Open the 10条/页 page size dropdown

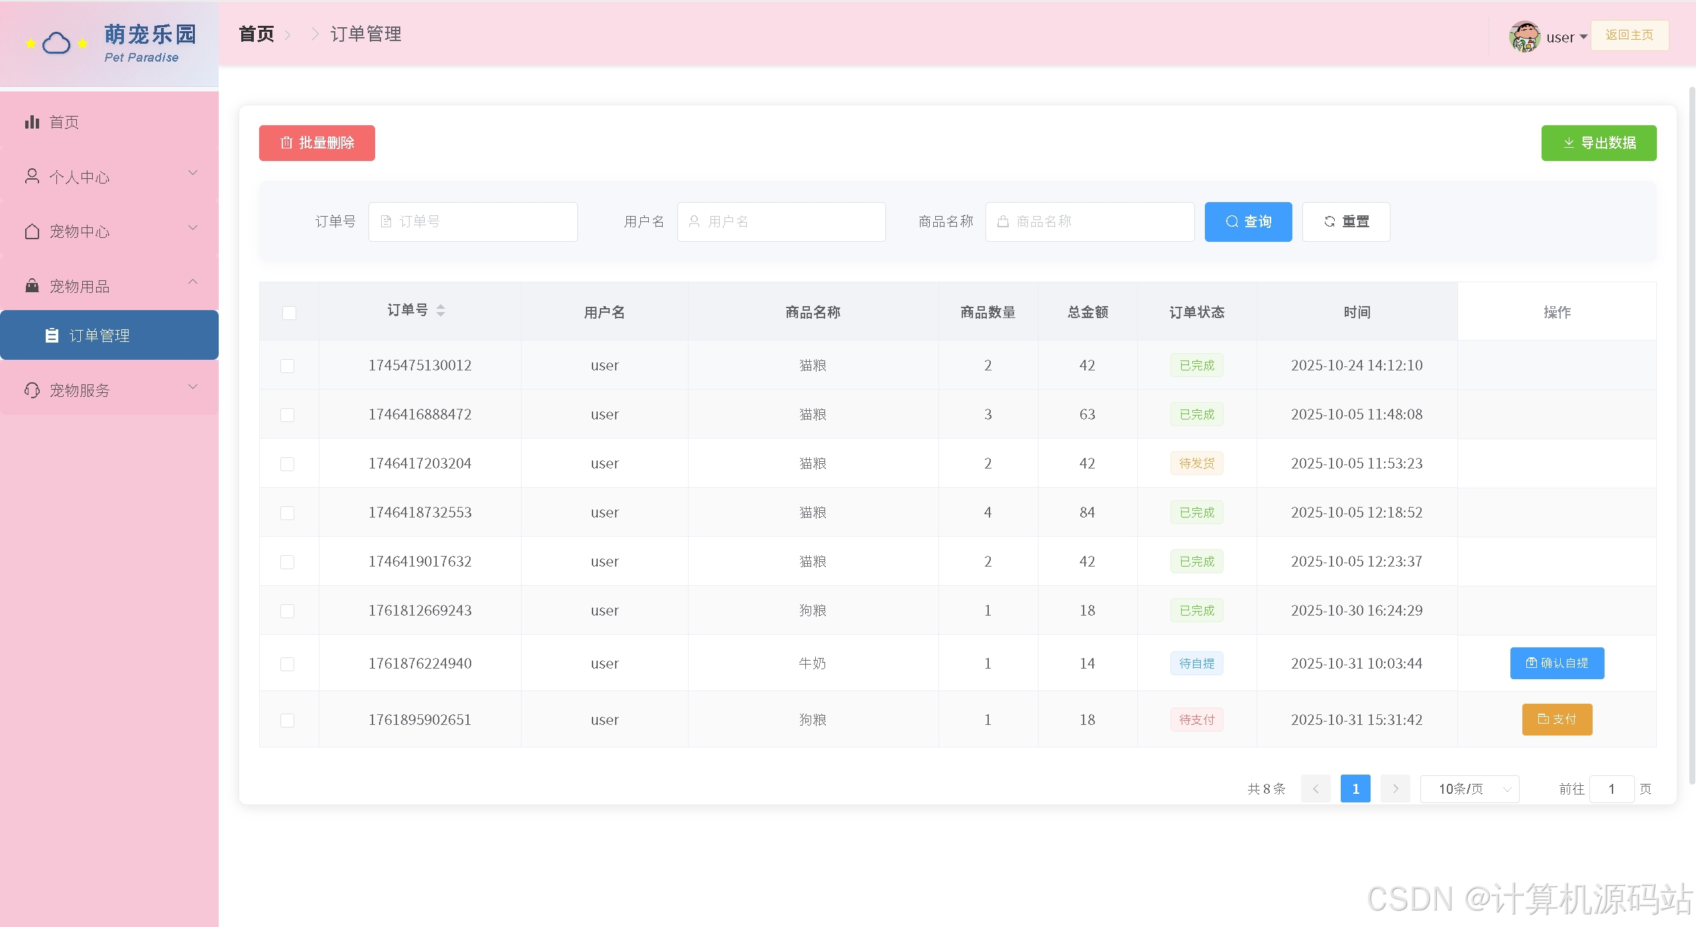[x=1469, y=789]
